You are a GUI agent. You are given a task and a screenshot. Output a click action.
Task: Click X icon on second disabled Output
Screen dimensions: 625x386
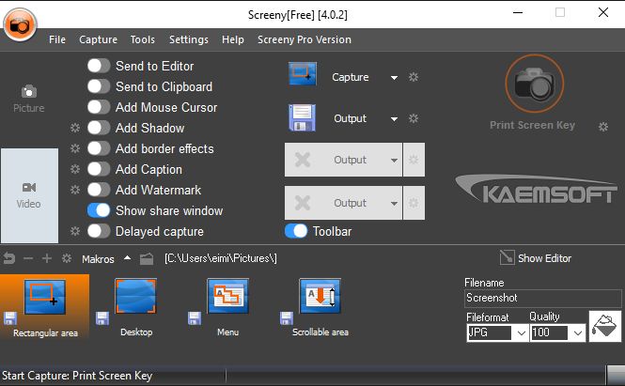303,203
